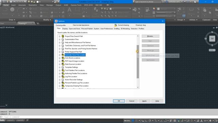218x123 pixels.
Task: Toggle the grid display status bar icon
Action: (133, 121)
